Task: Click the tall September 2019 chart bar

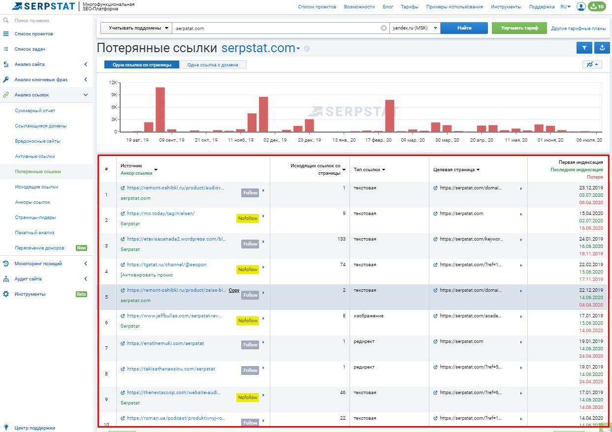Action: (x=160, y=109)
